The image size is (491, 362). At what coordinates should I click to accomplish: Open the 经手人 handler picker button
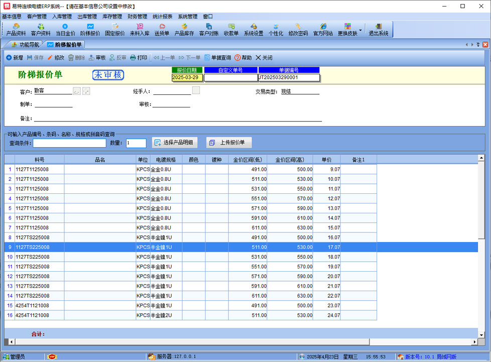point(196,90)
